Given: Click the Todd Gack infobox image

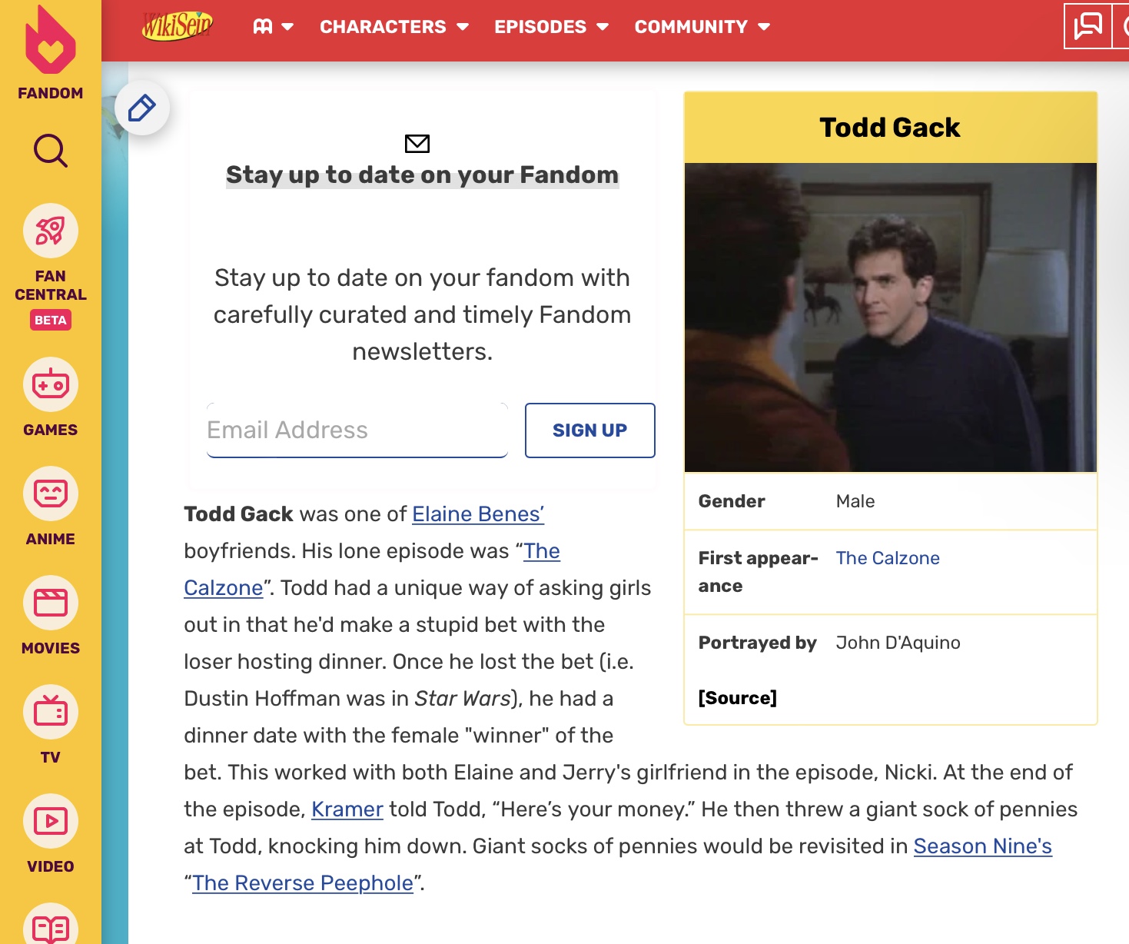Looking at the screenshot, I should [890, 317].
